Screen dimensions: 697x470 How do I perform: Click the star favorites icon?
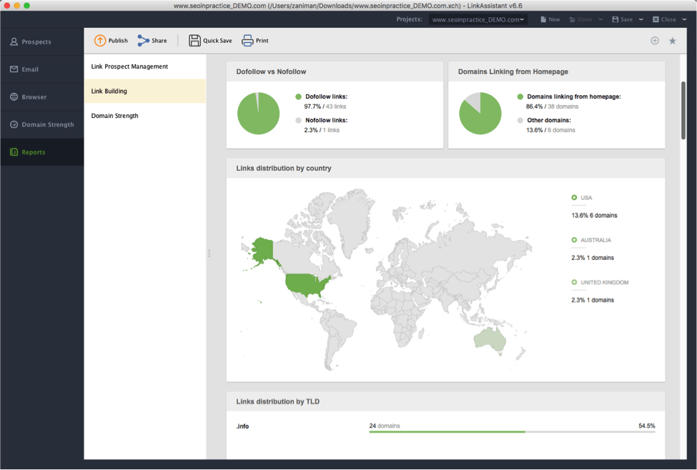(x=672, y=41)
